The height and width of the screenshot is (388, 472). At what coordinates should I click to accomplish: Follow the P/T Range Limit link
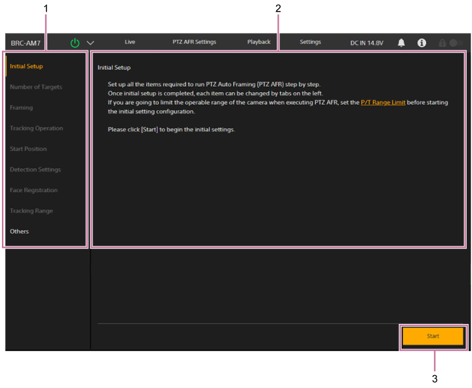pos(383,103)
